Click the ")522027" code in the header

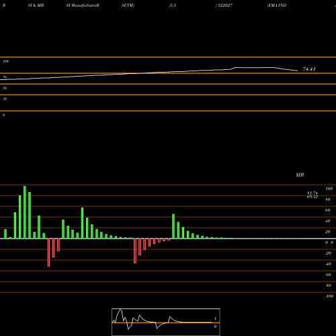pos(224,5)
